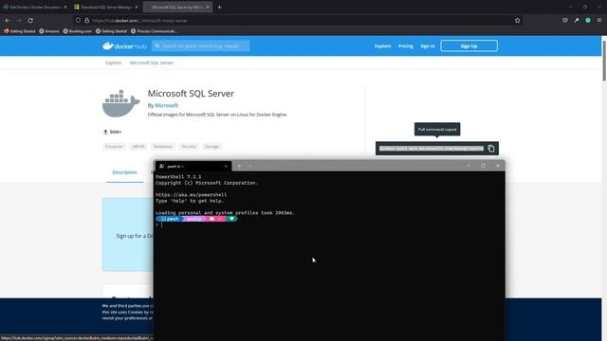Click the pwsh segment of terminal prompt
607x341 pixels.
pyautogui.click(x=170, y=219)
